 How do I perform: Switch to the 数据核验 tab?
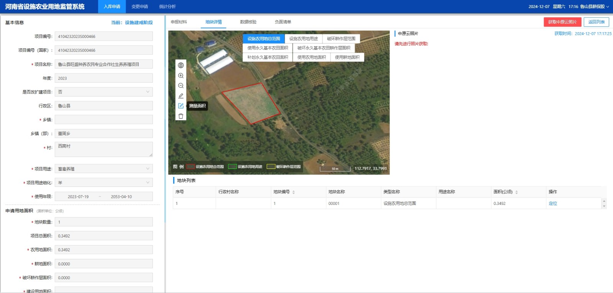pos(248,22)
